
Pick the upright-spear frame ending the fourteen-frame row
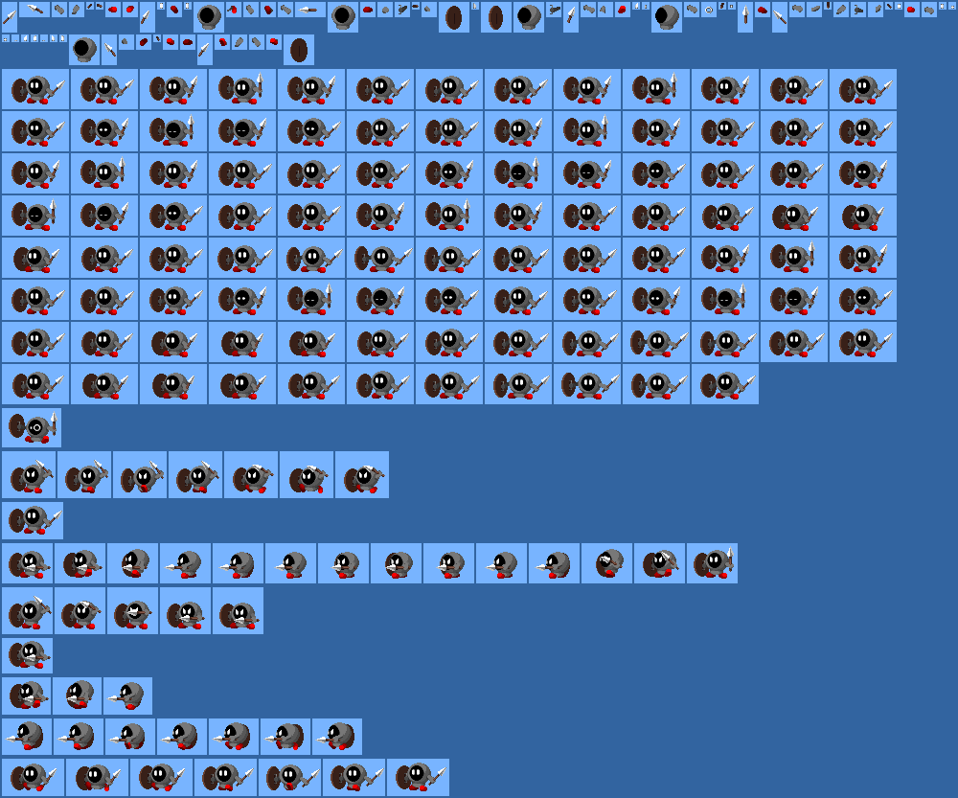(713, 563)
